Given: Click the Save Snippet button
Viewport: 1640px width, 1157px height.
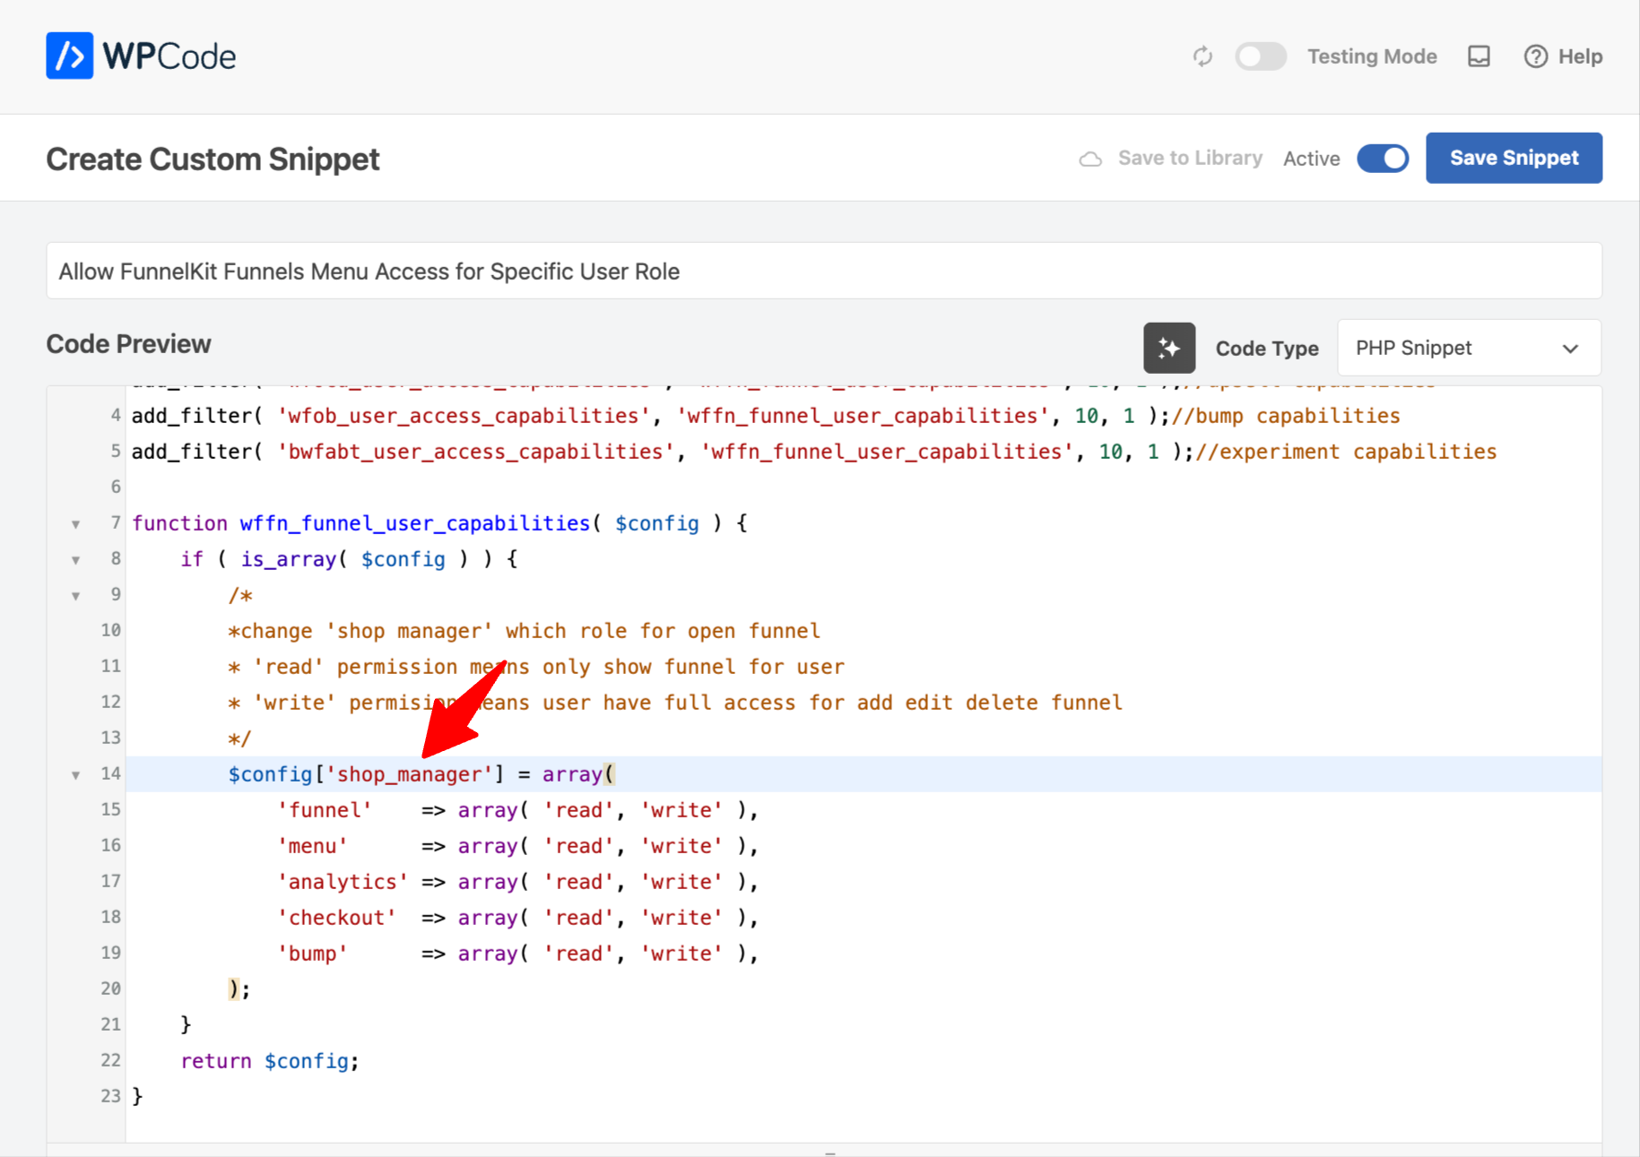Looking at the screenshot, I should [1514, 158].
